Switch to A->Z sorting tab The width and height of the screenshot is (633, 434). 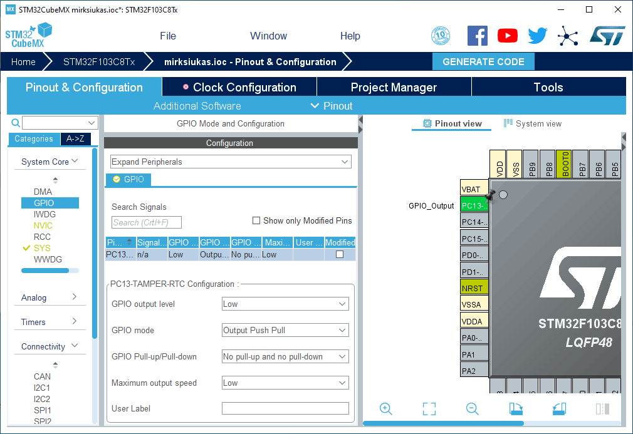(x=75, y=139)
